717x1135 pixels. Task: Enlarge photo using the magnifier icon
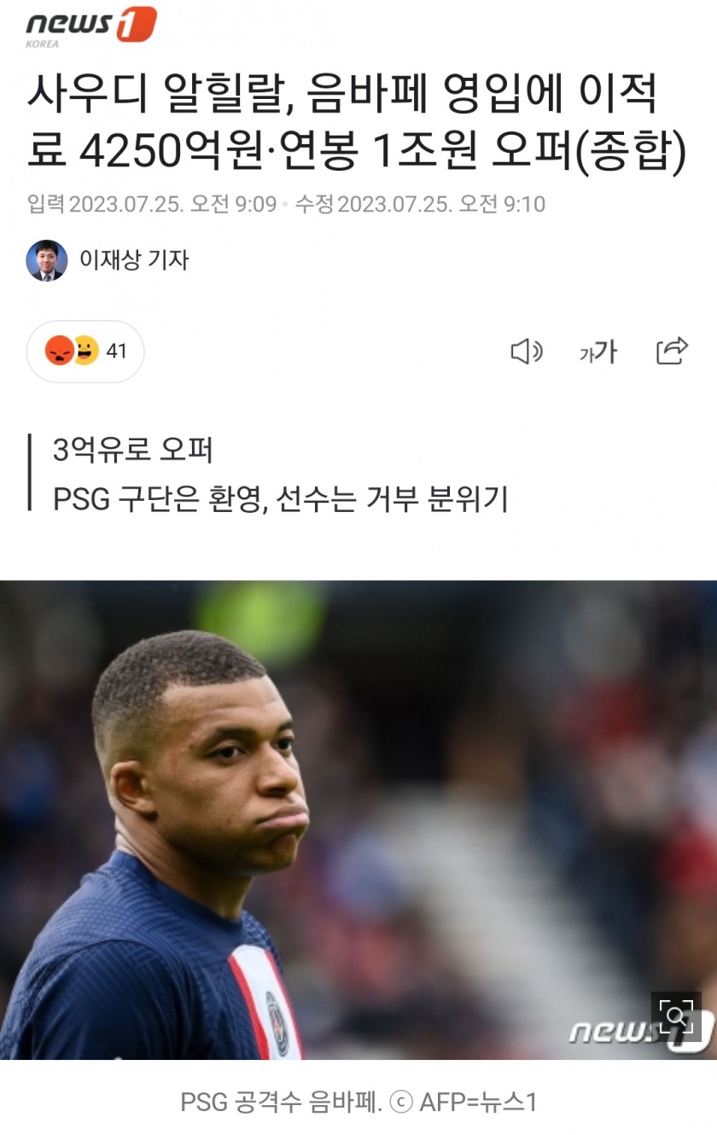coord(676,1016)
